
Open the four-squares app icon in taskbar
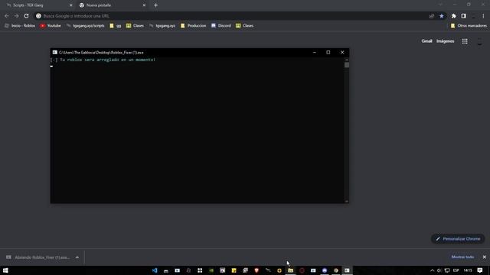(200, 270)
